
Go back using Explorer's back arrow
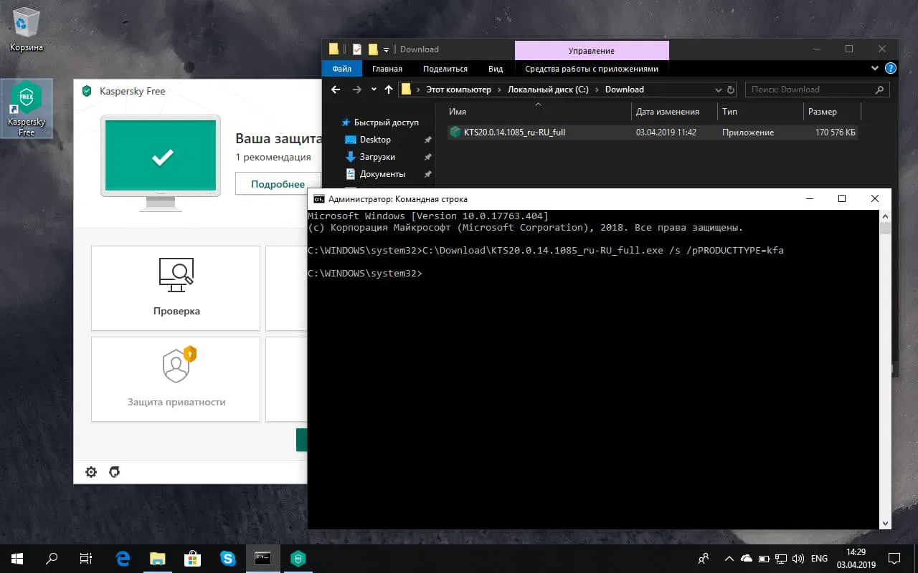pyautogui.click(x=336, y=90)
